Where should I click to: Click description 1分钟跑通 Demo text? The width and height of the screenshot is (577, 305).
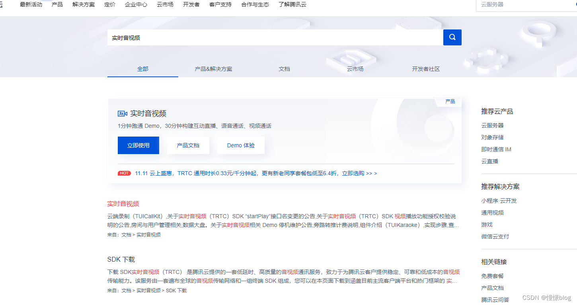pos(195,126)
